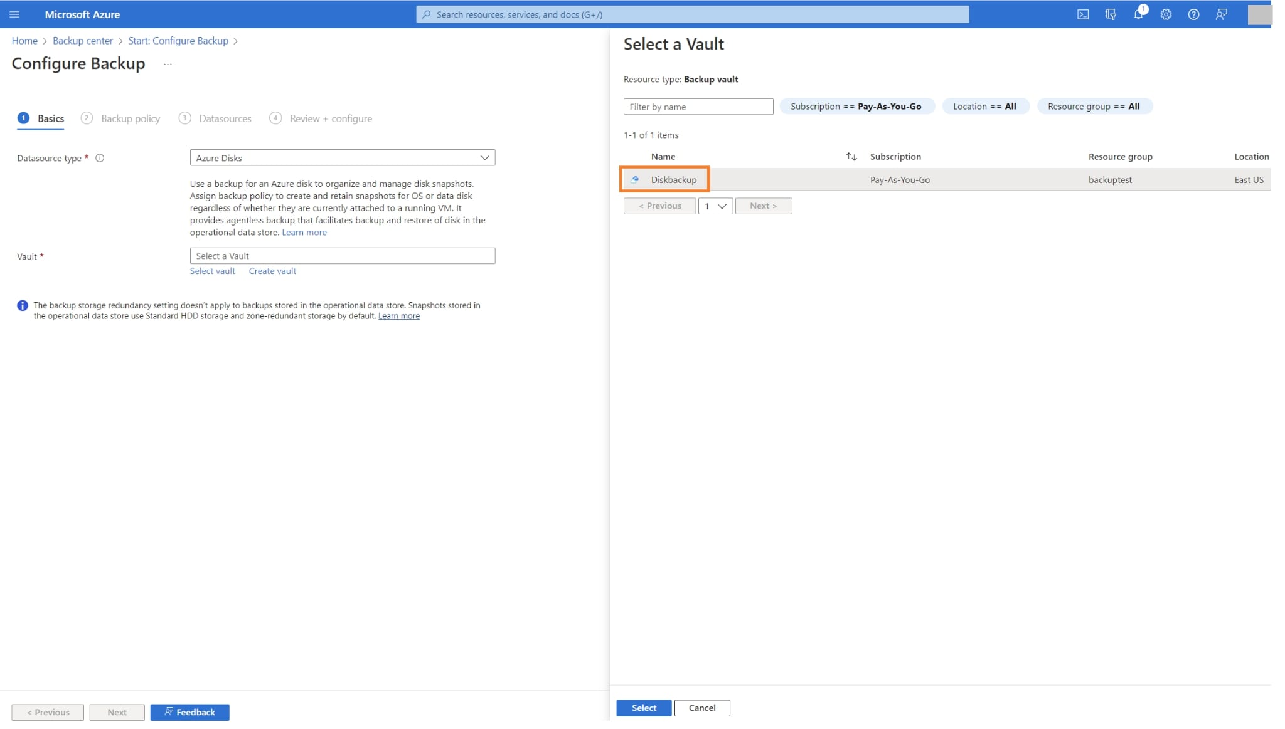Open the page number dropdown in vault list
This screenshot has height=729, width=1285.
coord(715,206)
